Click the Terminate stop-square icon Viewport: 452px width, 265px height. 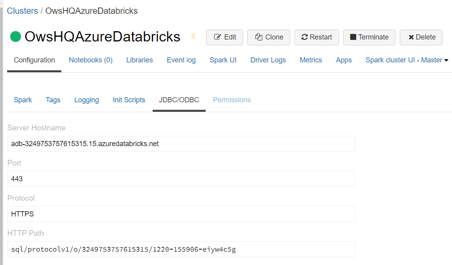354,37
